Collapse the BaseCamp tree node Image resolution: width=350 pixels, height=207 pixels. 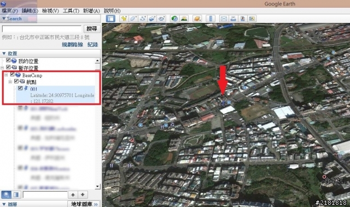pyautogui.click(x=6, y=75)
